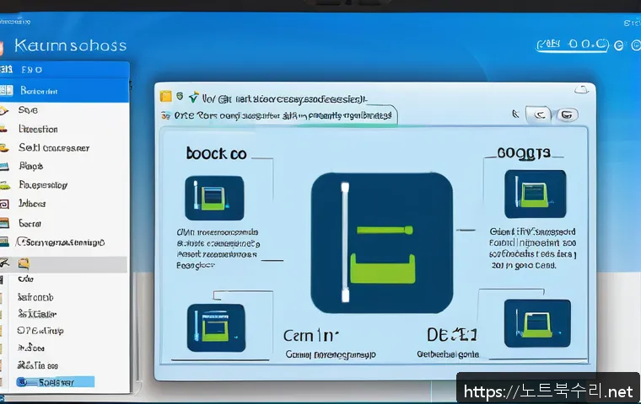
Task: Click the outlined counter box in the top bar
Action: (573, 45)
